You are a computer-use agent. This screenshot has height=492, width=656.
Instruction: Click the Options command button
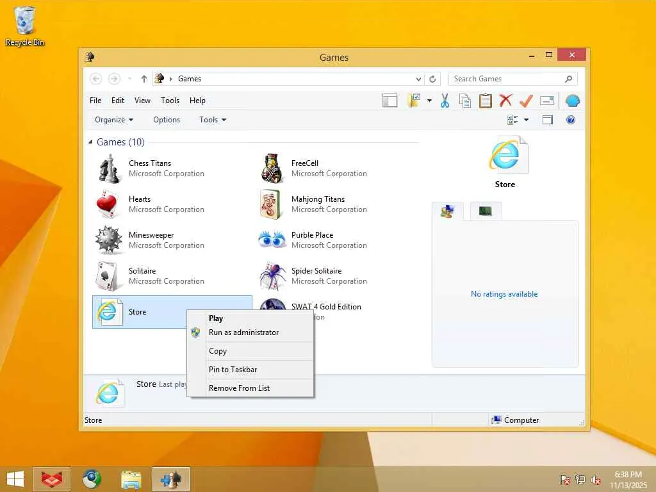pos(167,120)
